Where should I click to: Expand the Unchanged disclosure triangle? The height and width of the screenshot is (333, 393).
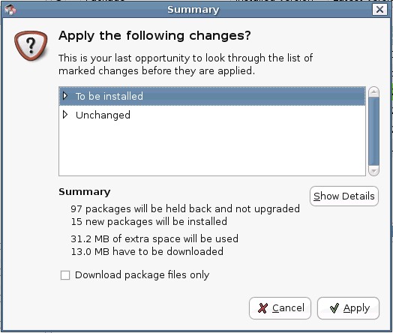pyautogui.click(x=65, y=115)
